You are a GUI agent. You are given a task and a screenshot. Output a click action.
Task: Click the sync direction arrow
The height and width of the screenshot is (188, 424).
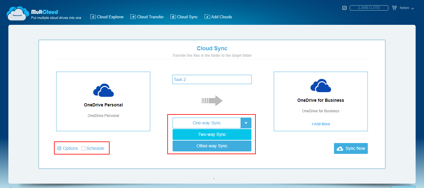coord(212,101)
